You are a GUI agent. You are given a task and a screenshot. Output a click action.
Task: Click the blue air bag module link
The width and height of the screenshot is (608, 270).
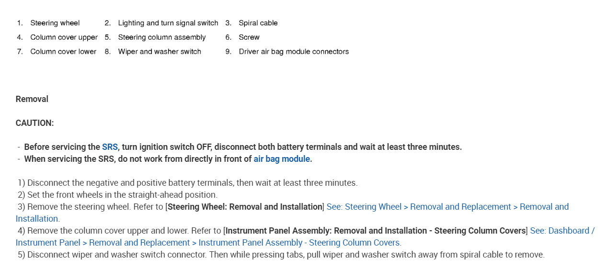[x=282, y=159]
